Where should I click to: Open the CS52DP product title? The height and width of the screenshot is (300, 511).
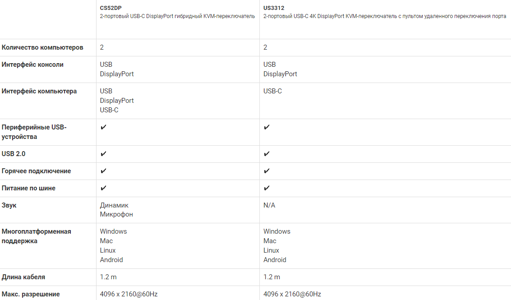point(111,8)
